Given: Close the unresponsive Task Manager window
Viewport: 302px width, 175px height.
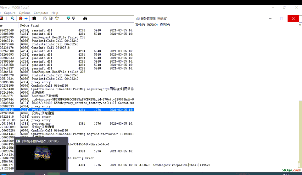Looking at the screenshot, I should click(293, 18).
